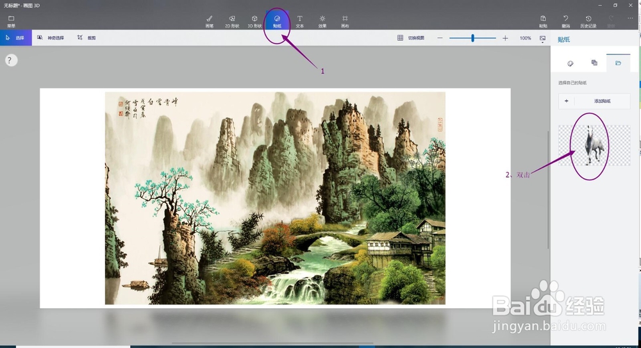Select the 贴纸 stickers tool
The height and width of the screenshot is (348, 641).
pyautogui.click(x=277, y=21)
